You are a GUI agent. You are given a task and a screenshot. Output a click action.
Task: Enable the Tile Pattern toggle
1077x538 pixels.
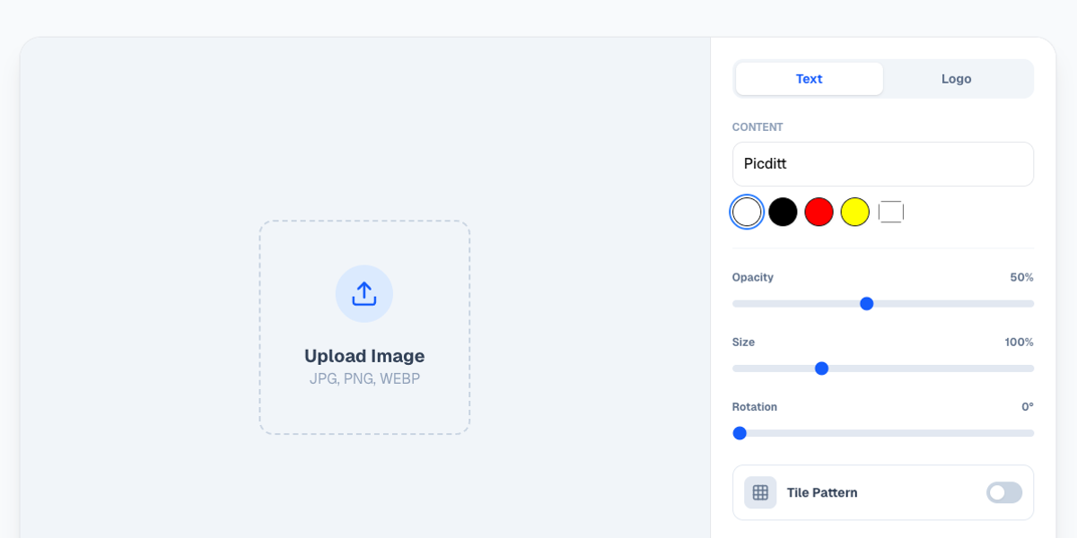1003,492
